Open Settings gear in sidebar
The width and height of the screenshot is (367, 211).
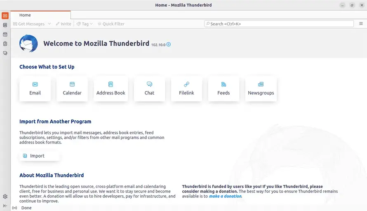5,197
